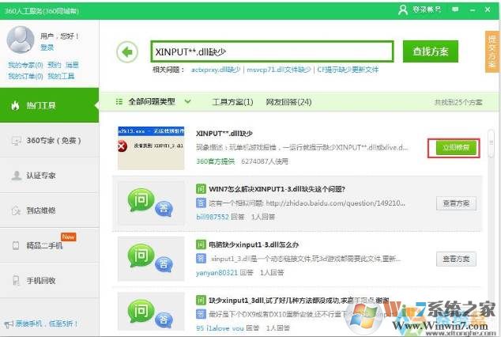Screen dimensions: 501x337
Task: Expand the 全部问题类型 dropdown
Action: tap(154, 102)
